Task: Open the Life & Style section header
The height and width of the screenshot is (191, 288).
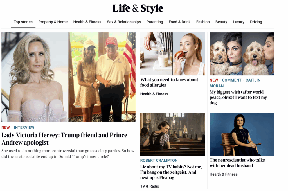Action: (138, 8)
